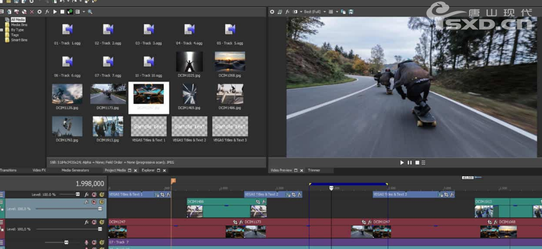This screenshot has width=542, height=249.
Task: Toggle Auto Preview in Project Media toolbar
Action: 70,12
